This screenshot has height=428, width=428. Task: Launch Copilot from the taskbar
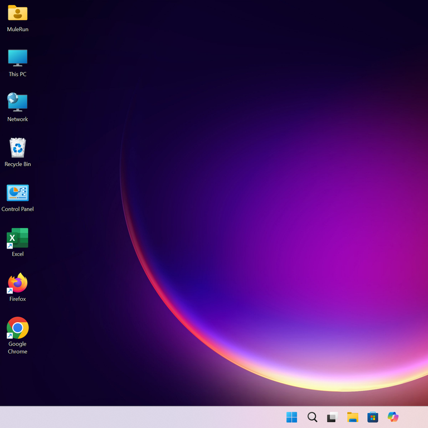pyautogui.click(x=393, y=417)
